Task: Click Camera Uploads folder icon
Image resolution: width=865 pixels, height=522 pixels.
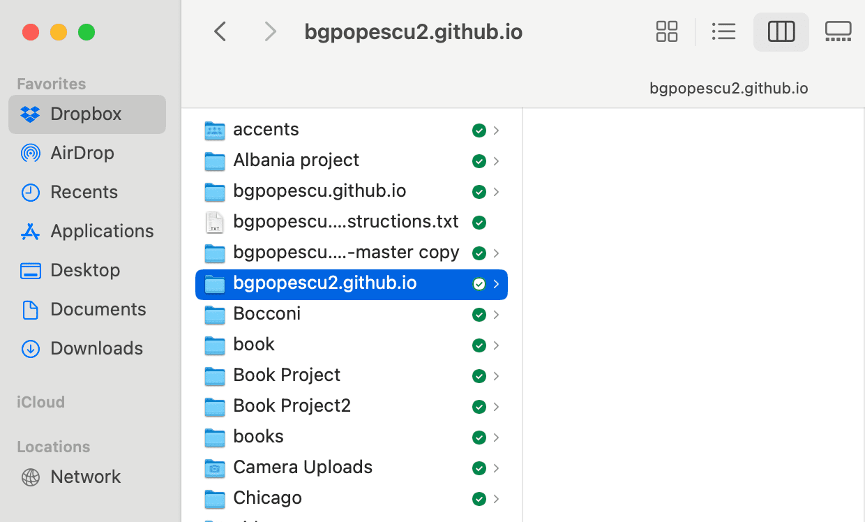Action: (215, 468)
